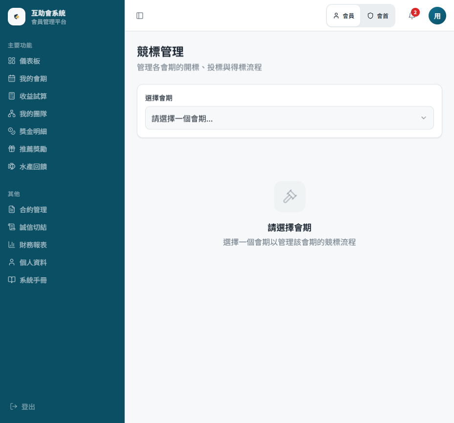Screen dimensions: 454x423
Task: Click the gavel icon above 請選擇會期
Action: coord(289,197)
